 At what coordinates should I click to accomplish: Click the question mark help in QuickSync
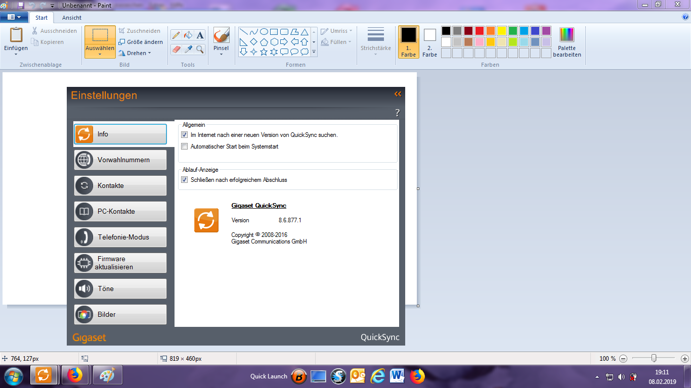coord(398,113)
